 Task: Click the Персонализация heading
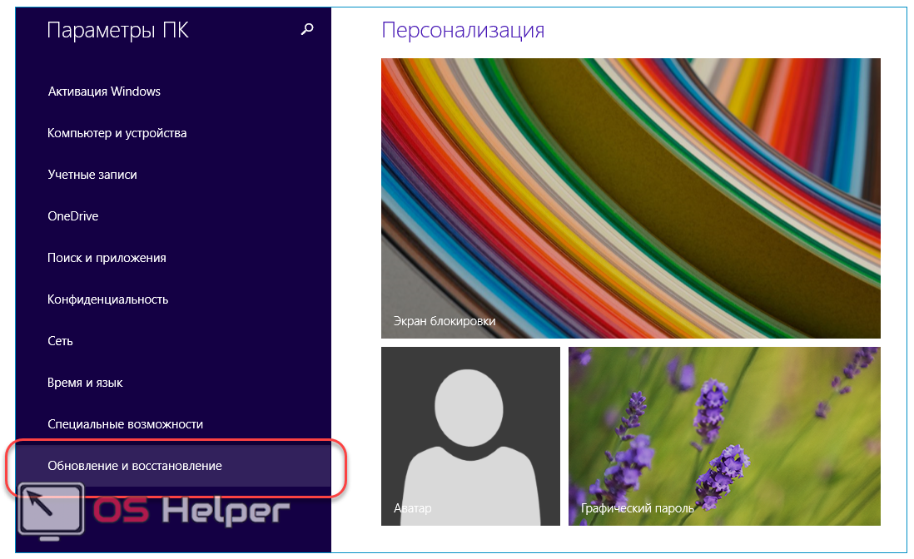tap(463, 31)
